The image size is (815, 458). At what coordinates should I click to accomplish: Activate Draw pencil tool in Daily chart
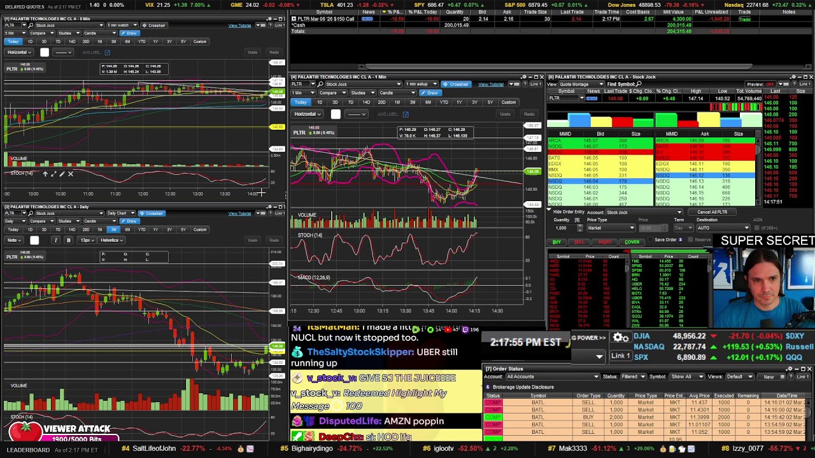tap(129, 221)
